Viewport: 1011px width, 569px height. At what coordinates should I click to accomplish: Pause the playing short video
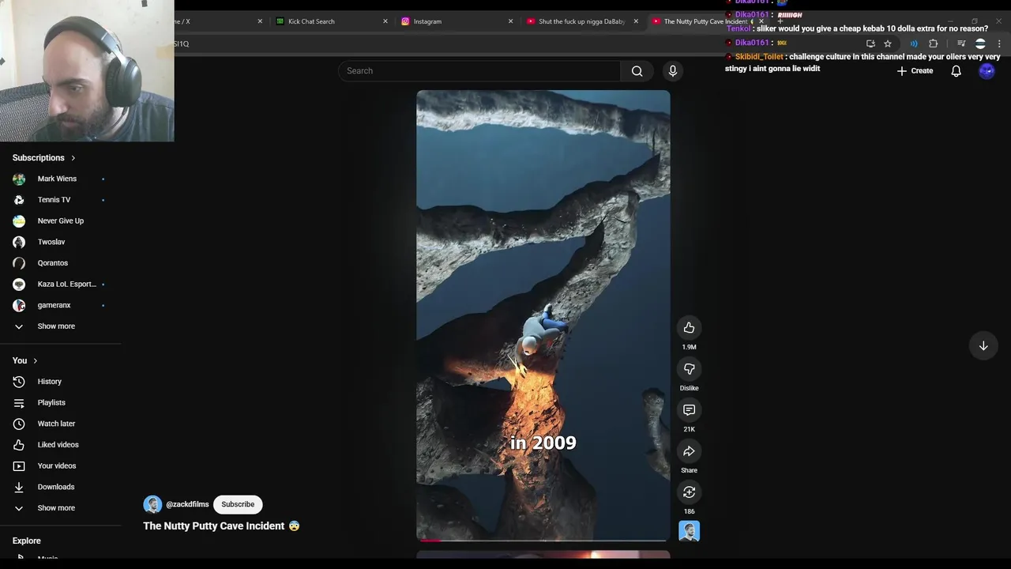[x=543, y=315]
